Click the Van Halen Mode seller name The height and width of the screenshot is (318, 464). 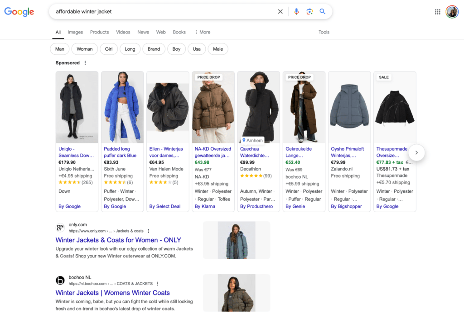tap(166, 169)
